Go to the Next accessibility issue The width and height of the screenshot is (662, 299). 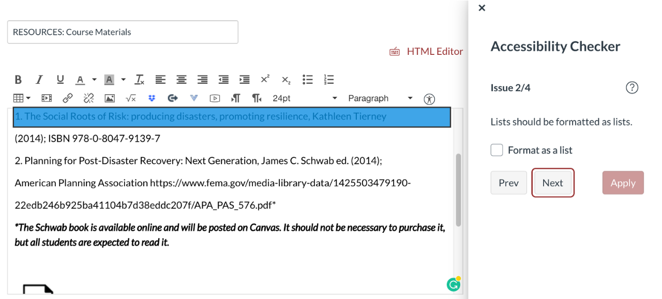pos(552,183)
